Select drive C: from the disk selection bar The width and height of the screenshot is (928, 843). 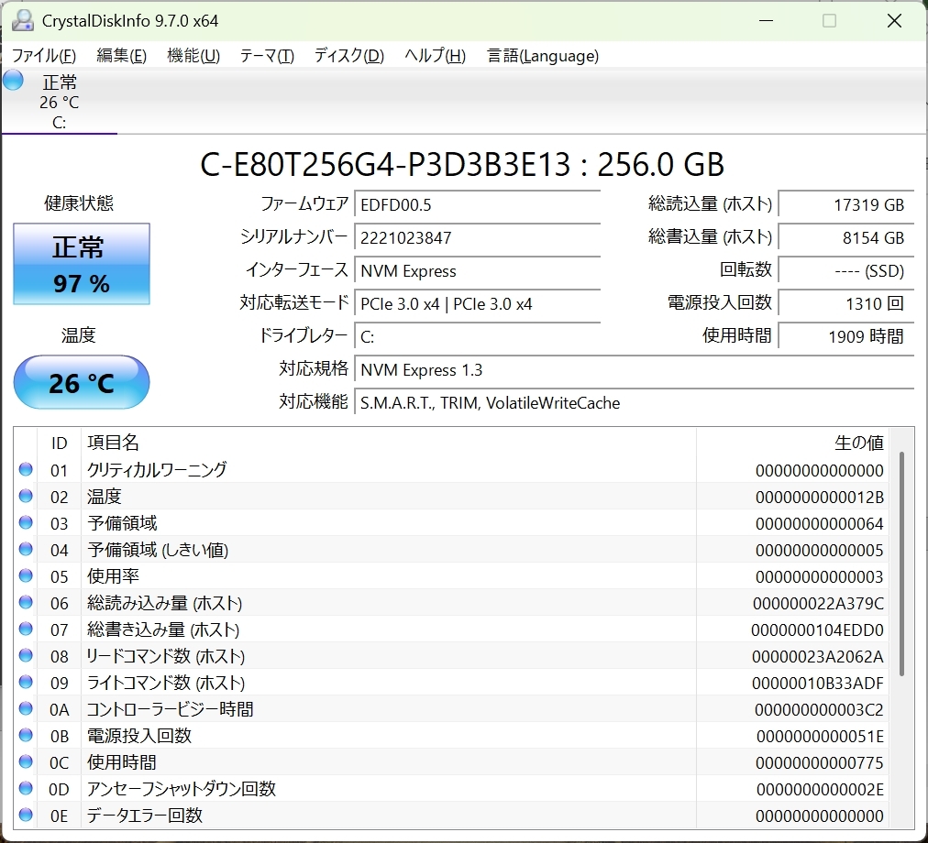[x=59, y=103]
